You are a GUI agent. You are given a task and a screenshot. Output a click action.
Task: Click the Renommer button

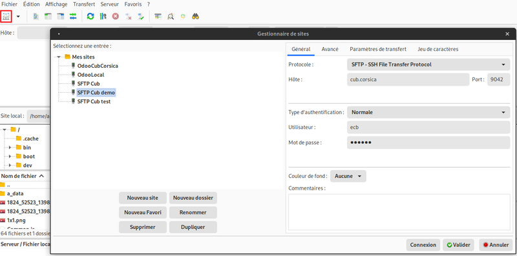[x=193, y=213]
